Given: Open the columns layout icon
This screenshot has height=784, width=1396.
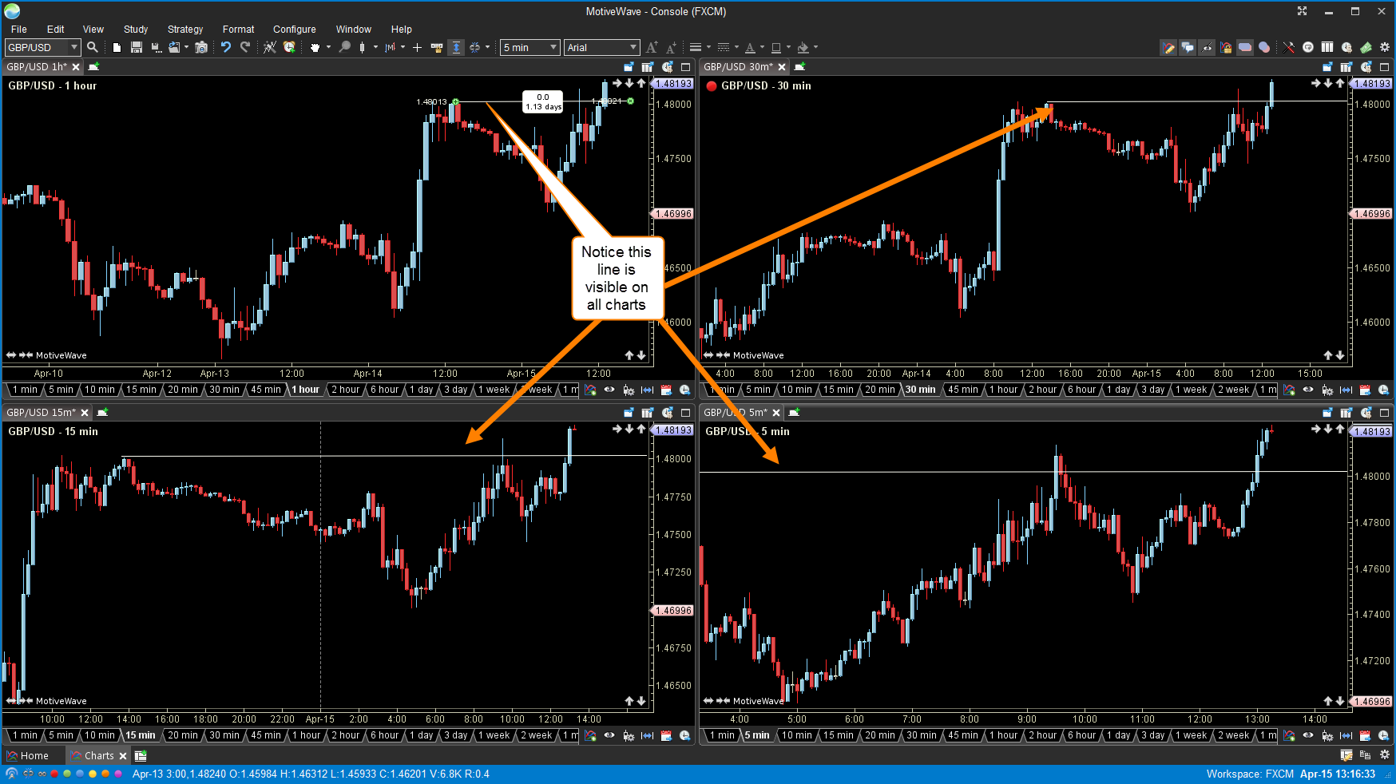Looking at the screenshot, I should [1327, 47].
